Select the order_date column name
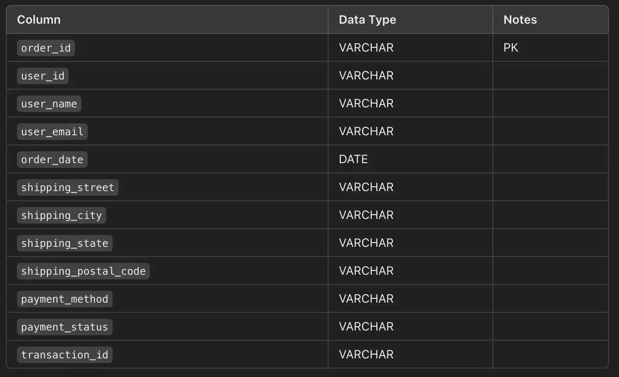 click(x=52, y=160)
